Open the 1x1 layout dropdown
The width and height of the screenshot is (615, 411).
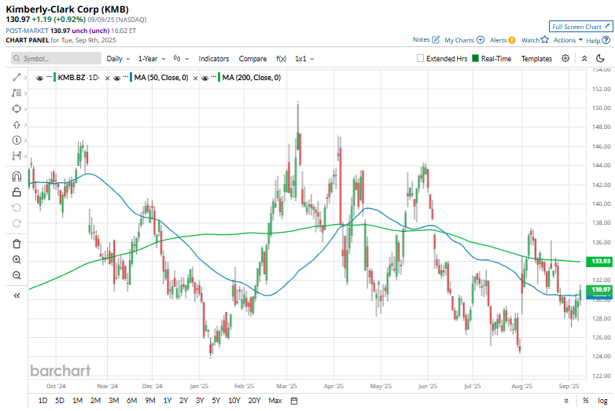tap(305, 58)
